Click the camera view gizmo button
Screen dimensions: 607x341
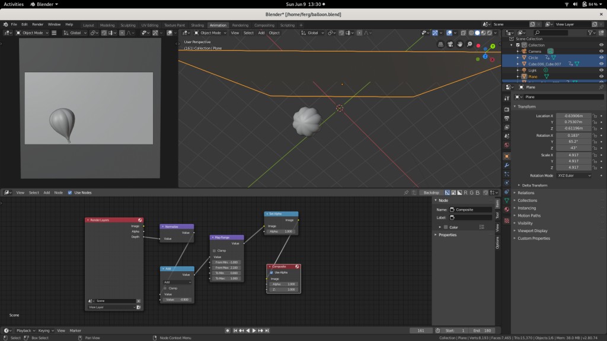click(x=450, y=44)
